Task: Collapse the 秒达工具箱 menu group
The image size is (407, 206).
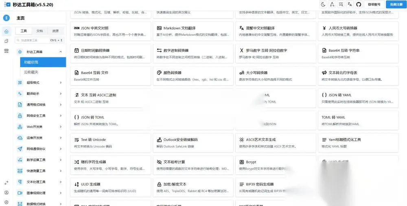Action: [40, 52]
